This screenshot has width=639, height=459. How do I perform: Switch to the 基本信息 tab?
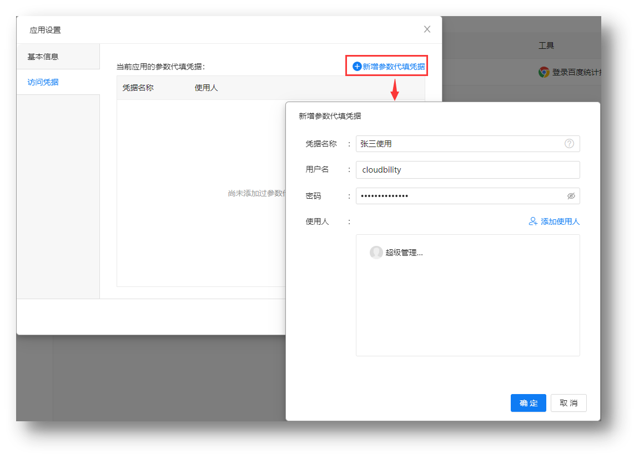point(43,57)
